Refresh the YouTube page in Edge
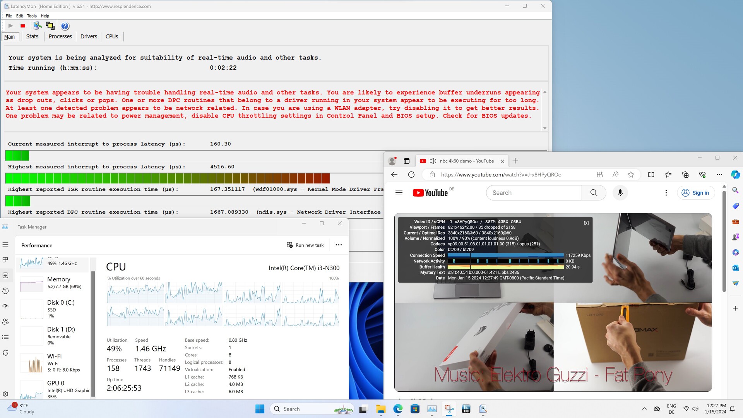 click(x=411, y=175)
